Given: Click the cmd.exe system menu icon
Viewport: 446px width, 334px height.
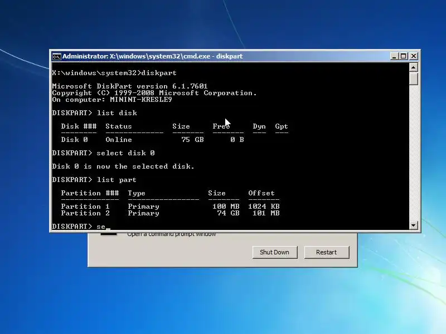Looking at the screenshot, I should pos(56,57).
